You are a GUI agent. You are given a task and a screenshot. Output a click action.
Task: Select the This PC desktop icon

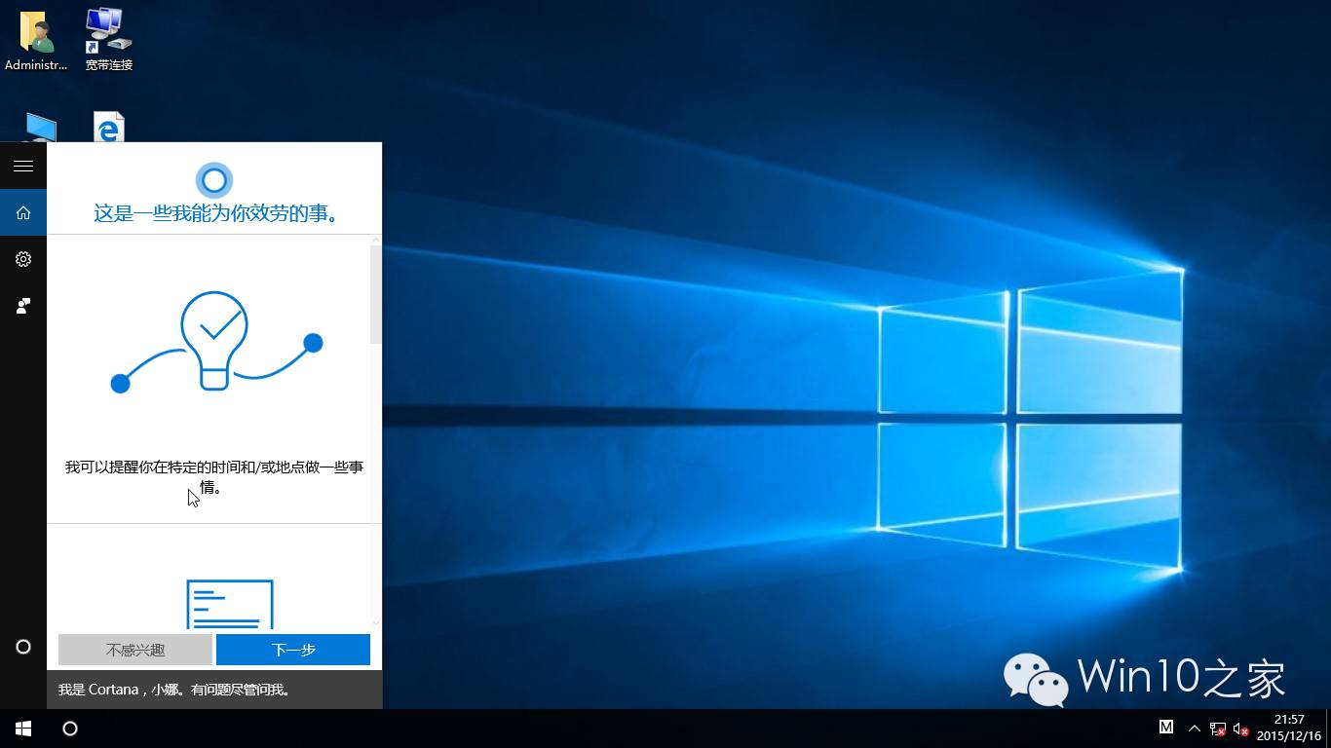[39, 128]
